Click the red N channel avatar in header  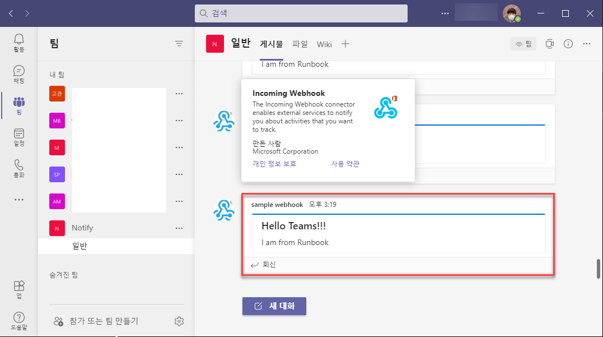tap(215, 44)
